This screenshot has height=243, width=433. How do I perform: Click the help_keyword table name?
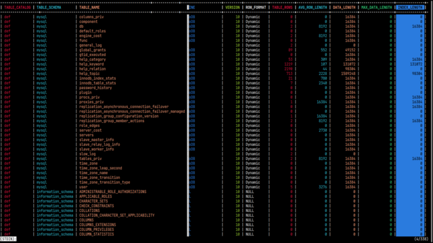click(91, 64)
